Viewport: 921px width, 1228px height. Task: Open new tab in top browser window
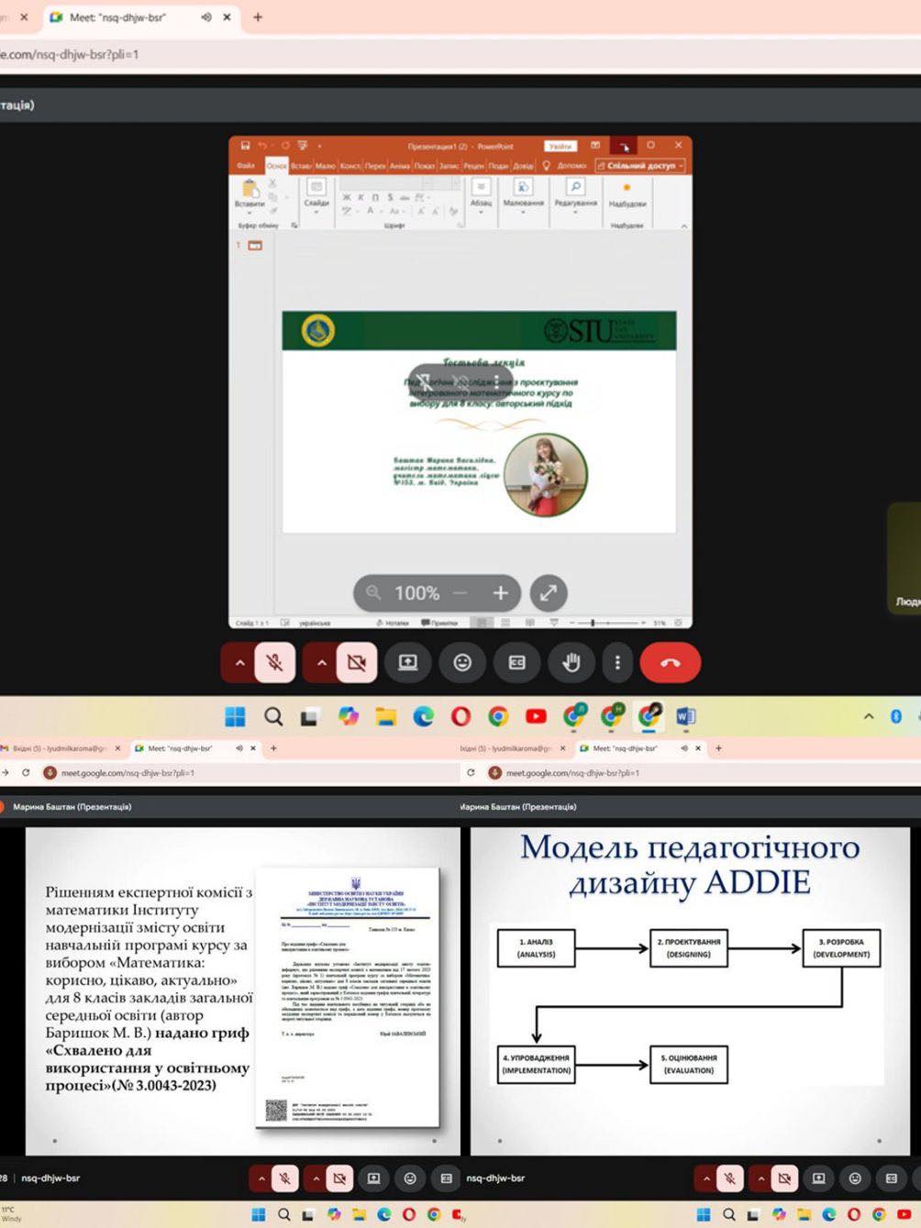point(258,17)
